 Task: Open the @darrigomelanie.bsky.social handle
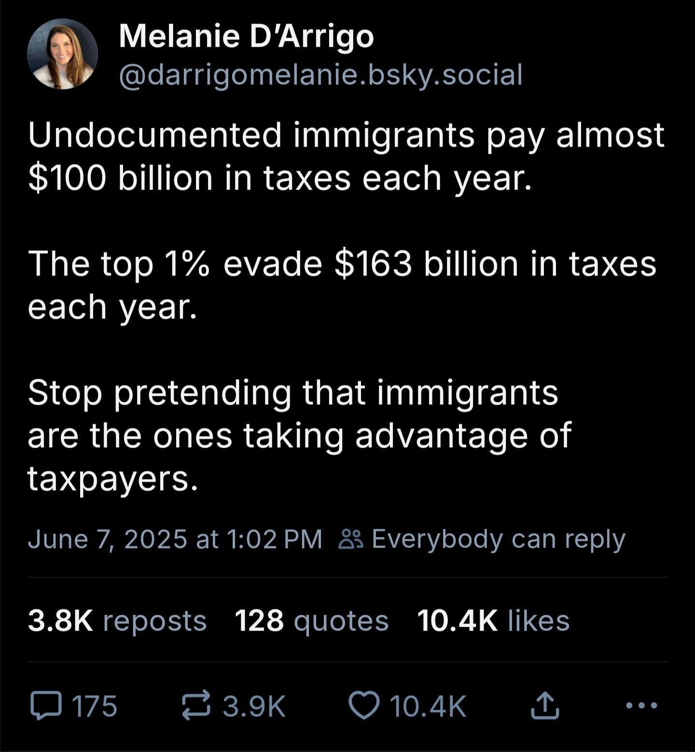320,75
